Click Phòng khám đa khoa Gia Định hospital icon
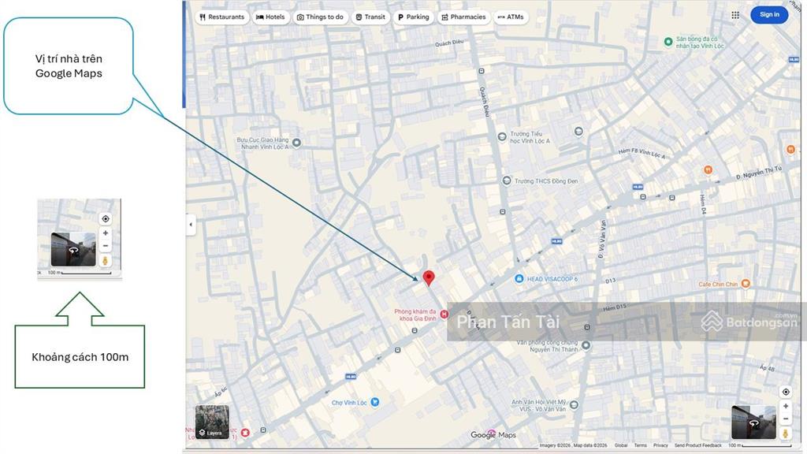Screen dimensions: 807x454 tap(444, 314)
